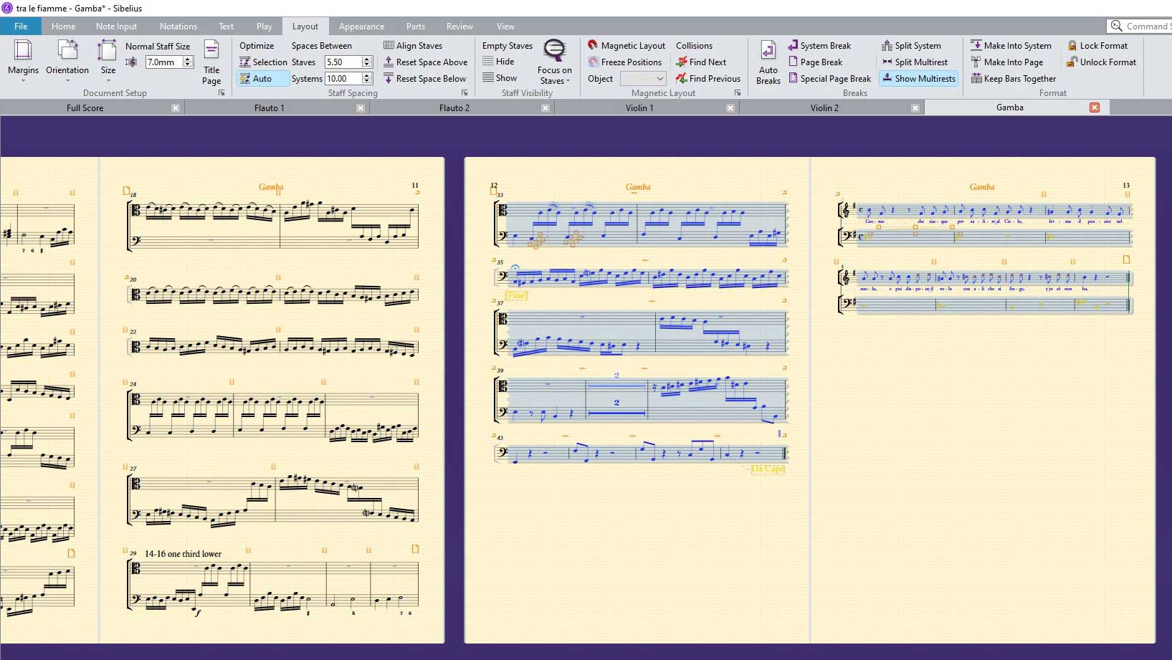The image size is (1172, 660).
Task: Open Magnetic Layout dialog launcher
Action: [738, 93]
